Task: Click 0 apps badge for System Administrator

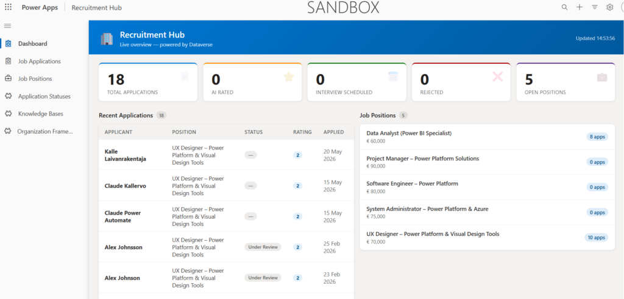Action: tap(597, 213)
